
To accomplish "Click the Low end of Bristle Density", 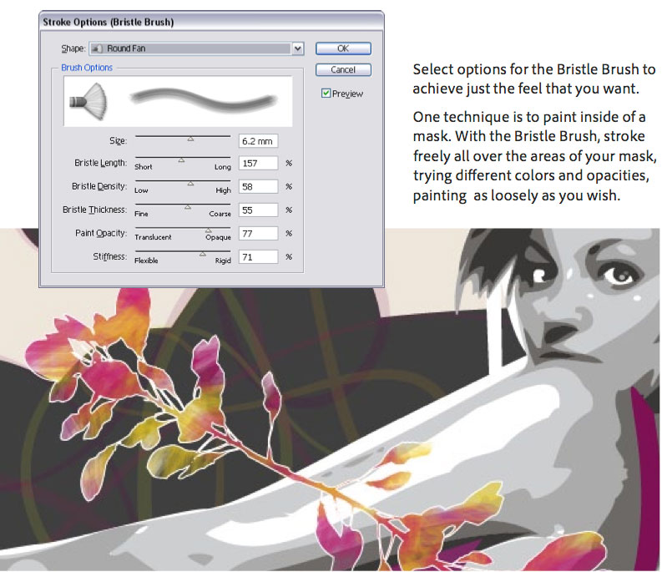I will (x=141, y=190).
